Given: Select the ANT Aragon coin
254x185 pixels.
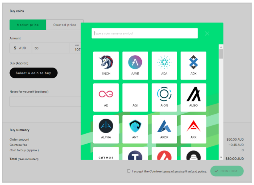Looking at the screenshot, I should tap(135, 129).
